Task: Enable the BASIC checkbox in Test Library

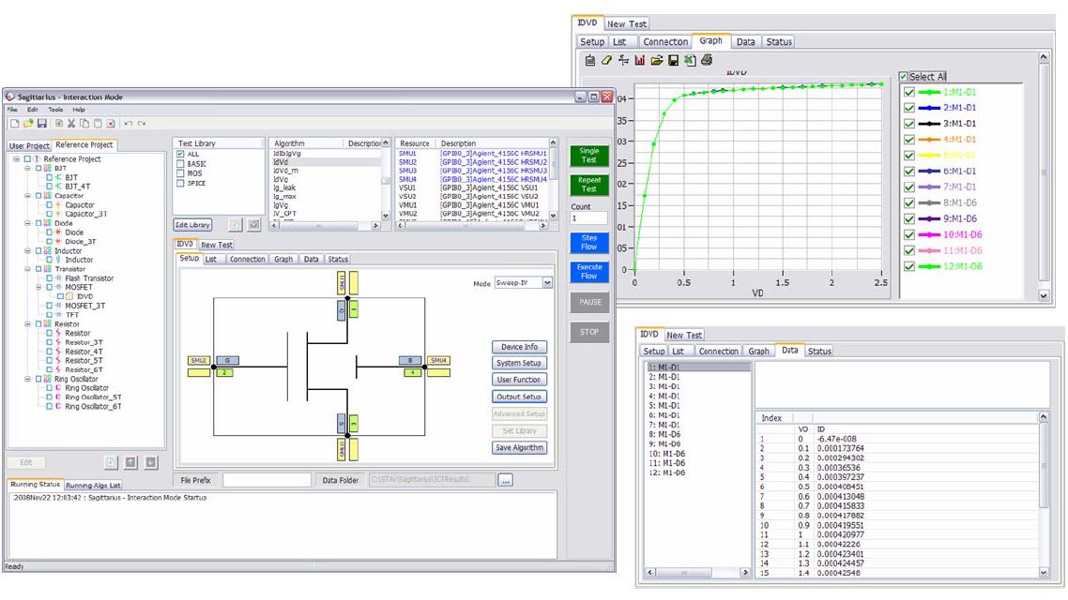Action: pyautogui.click(x=180, y=164)
